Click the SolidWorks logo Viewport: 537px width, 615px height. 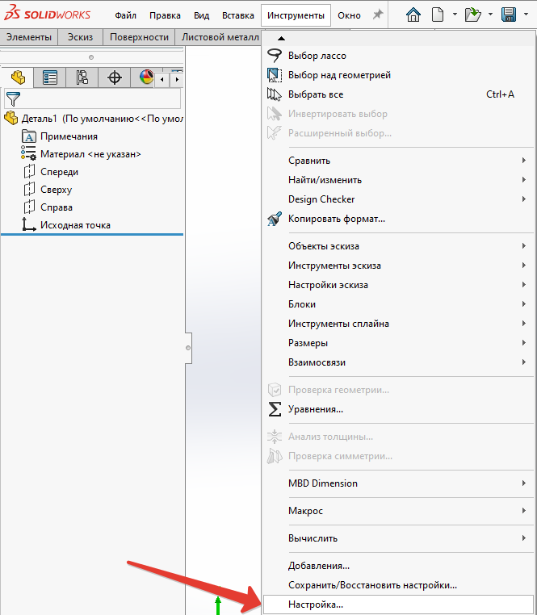[x=47, y=14]
